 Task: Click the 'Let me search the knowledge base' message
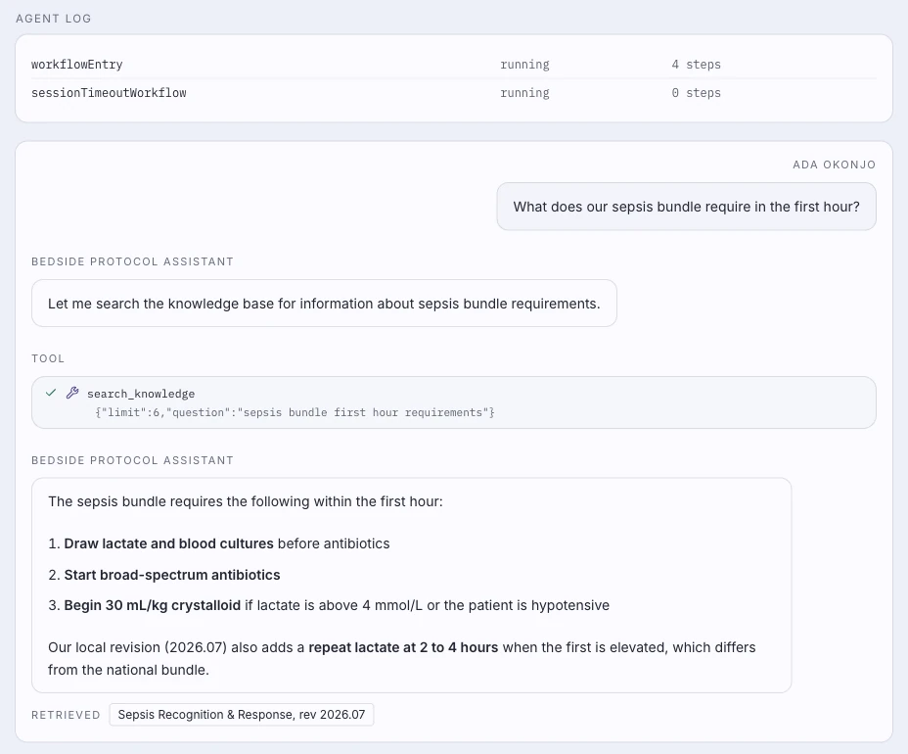click(x=324, y=304)
